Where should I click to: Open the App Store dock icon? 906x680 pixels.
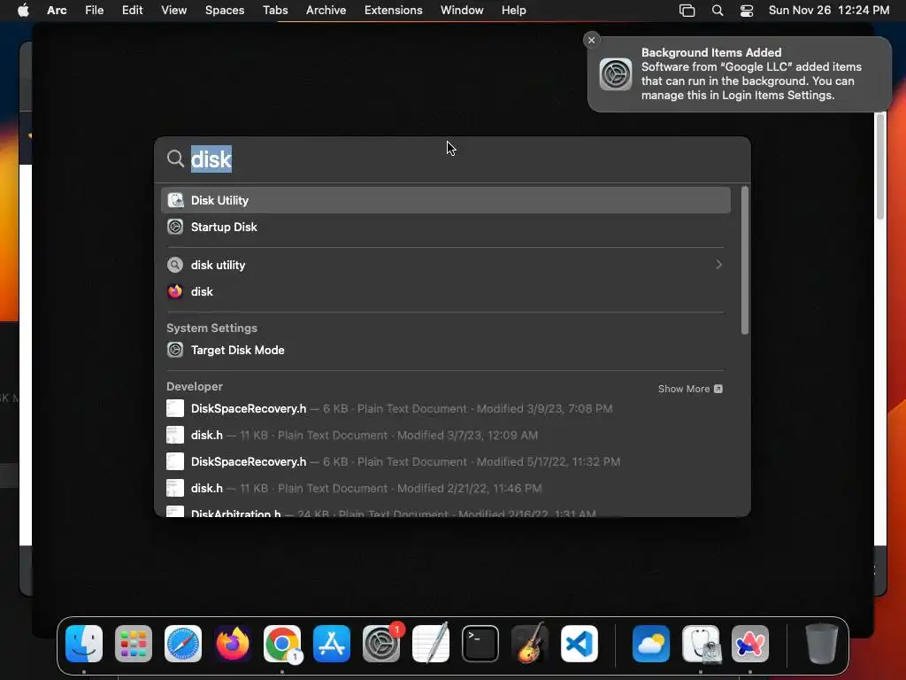click(x=332, y=644)
